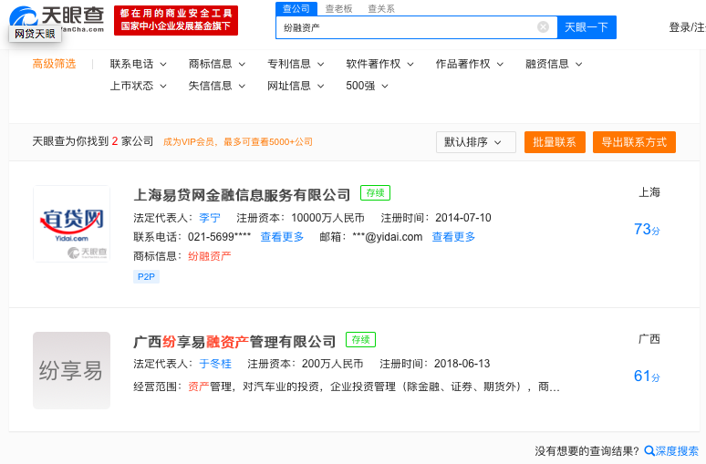This screenshot has width=706, height=464.
Task: Open 广西纷享易融资产管理有限公司 company page
Action: [x=234, y=342]
